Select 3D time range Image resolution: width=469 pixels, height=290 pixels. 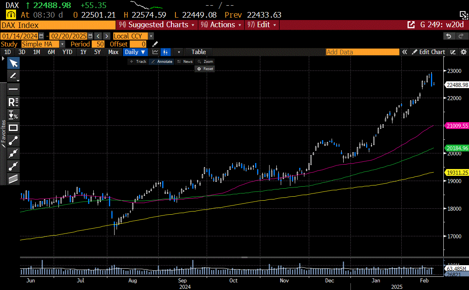22,52
